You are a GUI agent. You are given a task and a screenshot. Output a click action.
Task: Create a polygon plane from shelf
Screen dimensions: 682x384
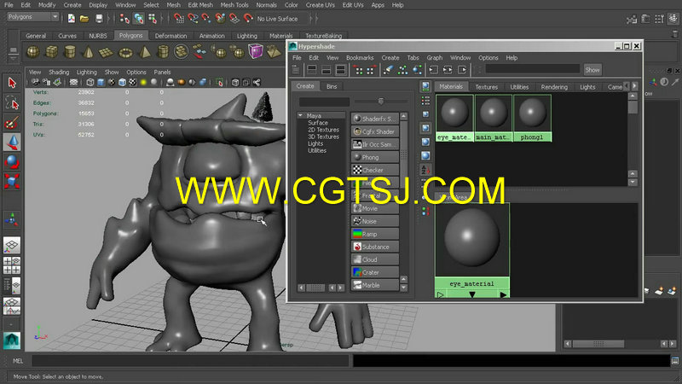106,52
